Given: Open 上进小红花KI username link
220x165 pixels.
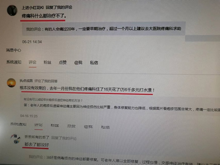Looking at the screenshot, I should (x=33, y=7).
